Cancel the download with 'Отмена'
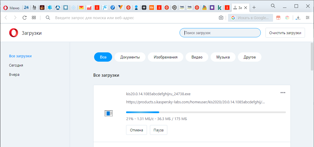 pyautogui.click(x=137, y=130)
